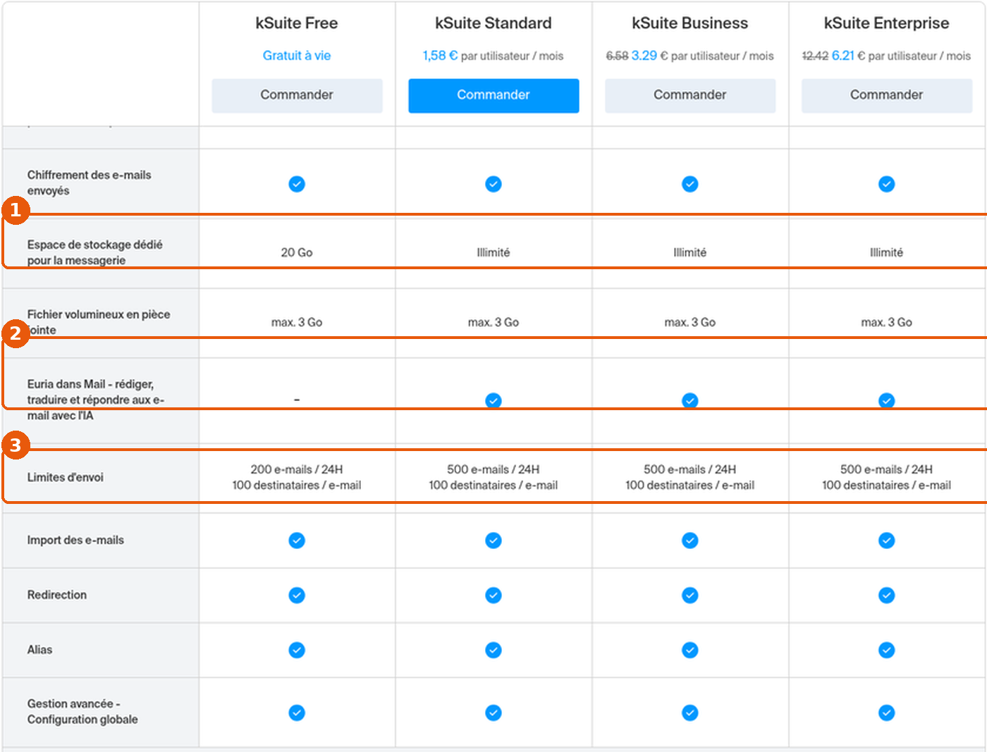This screenshot has width=987, height=752.
Task: Click the kSuite Standard checkmark in the Alias row
Action: (493, 650)
